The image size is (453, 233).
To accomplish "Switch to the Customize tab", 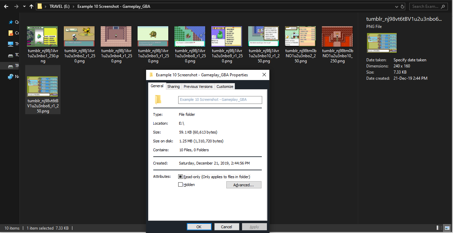I will click(225, 87).
